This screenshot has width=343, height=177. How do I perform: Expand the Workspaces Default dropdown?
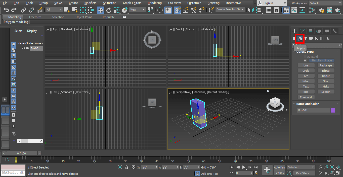tap(325, 3)
